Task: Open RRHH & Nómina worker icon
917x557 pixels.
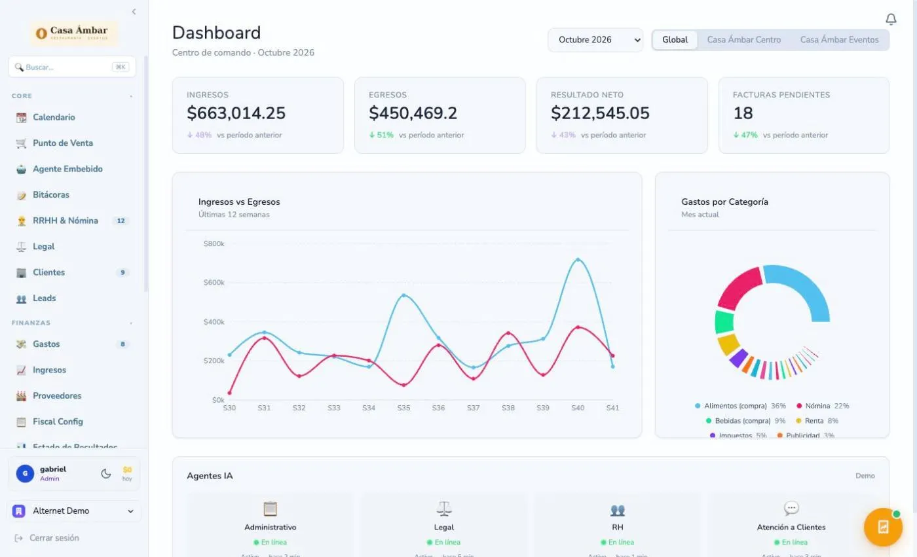Action: [21, 221]
